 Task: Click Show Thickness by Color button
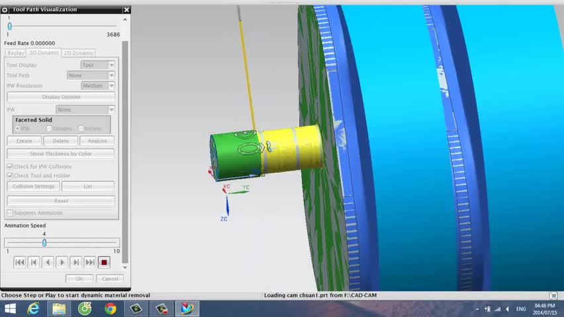(x=61, y=154)
